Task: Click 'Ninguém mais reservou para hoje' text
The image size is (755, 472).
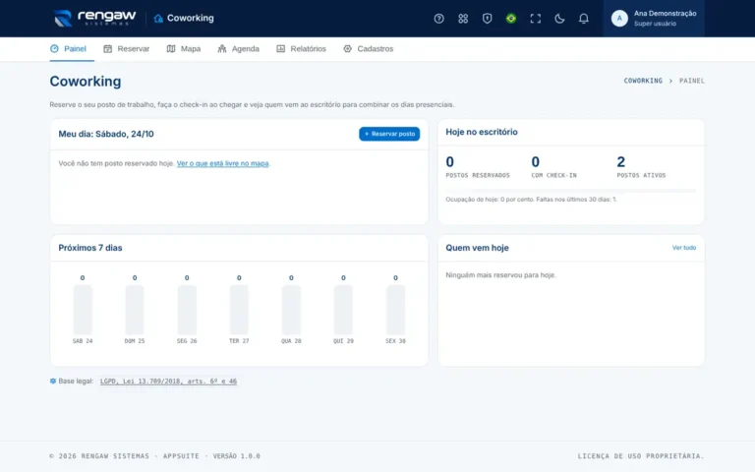Action: 500,275
